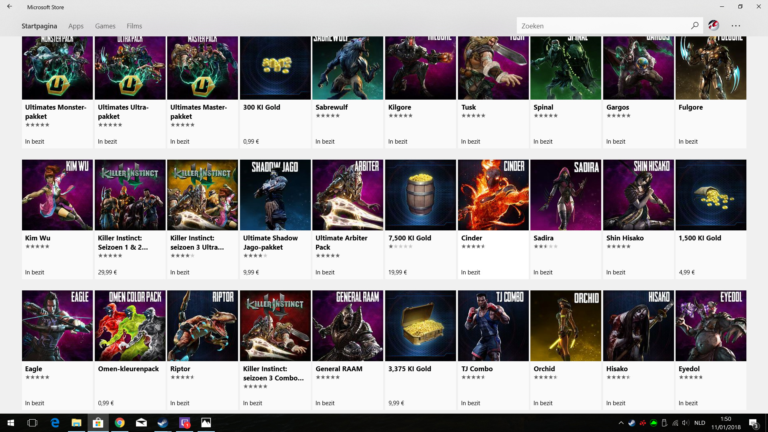Open Spinal character thumbnail
This screenshot has height=432, width=768.
click(x=566, y=68)
